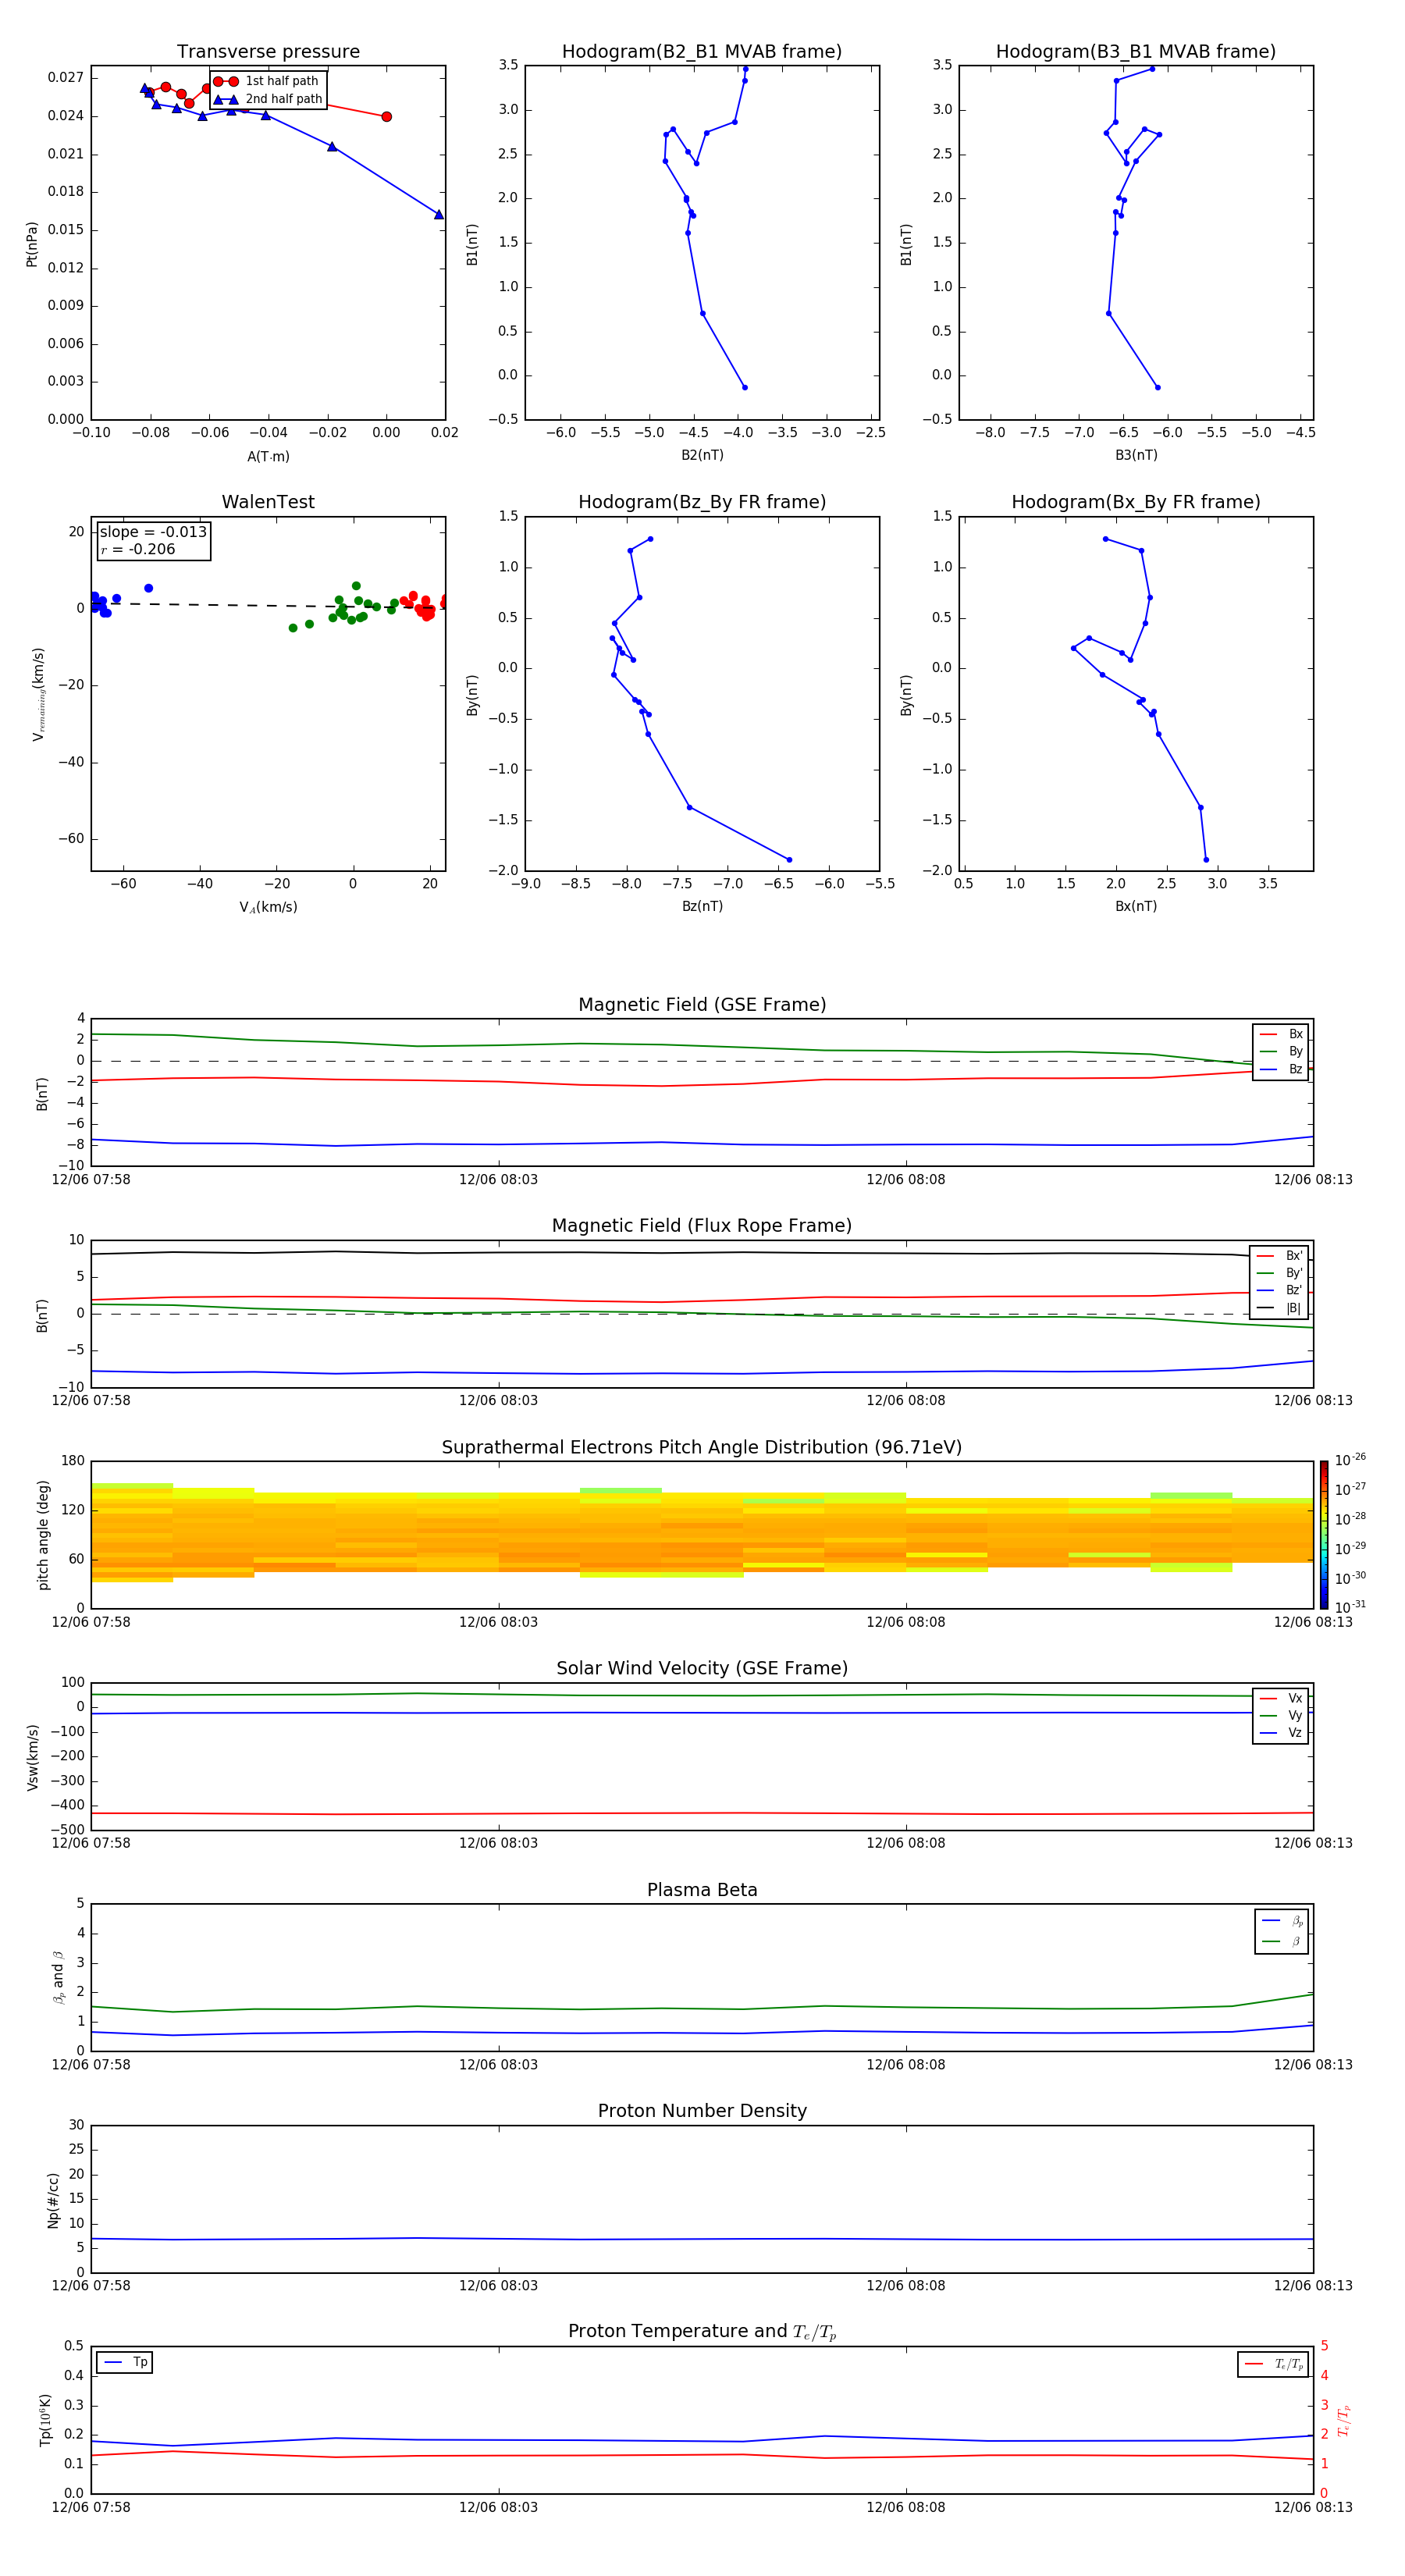
Task: Click the 'Proton Temperature and Te/Tp' title
Action: click(702, 2332)
